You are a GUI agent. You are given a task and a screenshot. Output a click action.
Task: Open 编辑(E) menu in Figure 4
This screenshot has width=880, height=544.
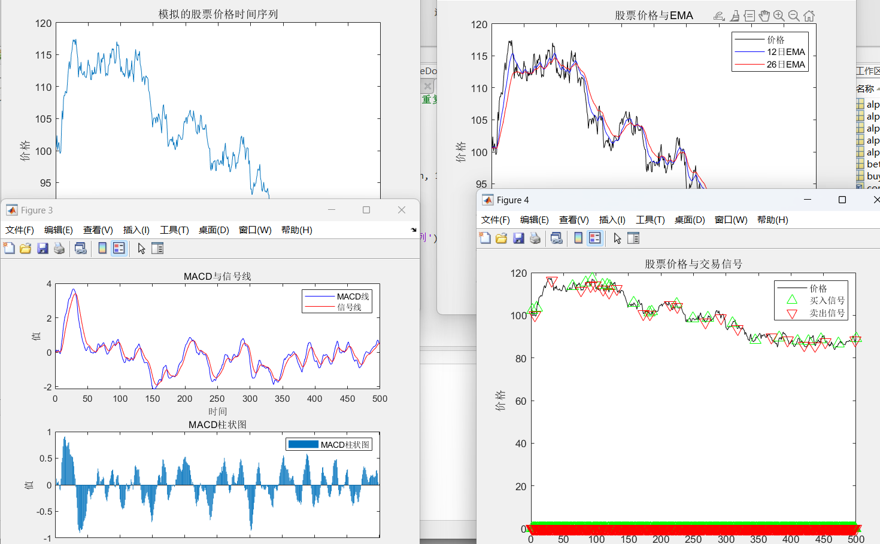click(x=535, y=220)
